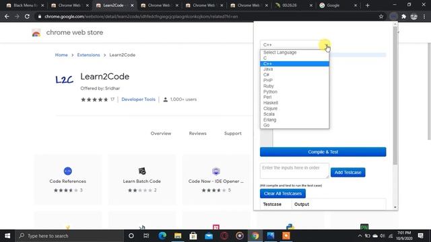This screenshot has height=242, width=431.
Task: Choose 'Select Language' option
Action: [x=294, y=52]
